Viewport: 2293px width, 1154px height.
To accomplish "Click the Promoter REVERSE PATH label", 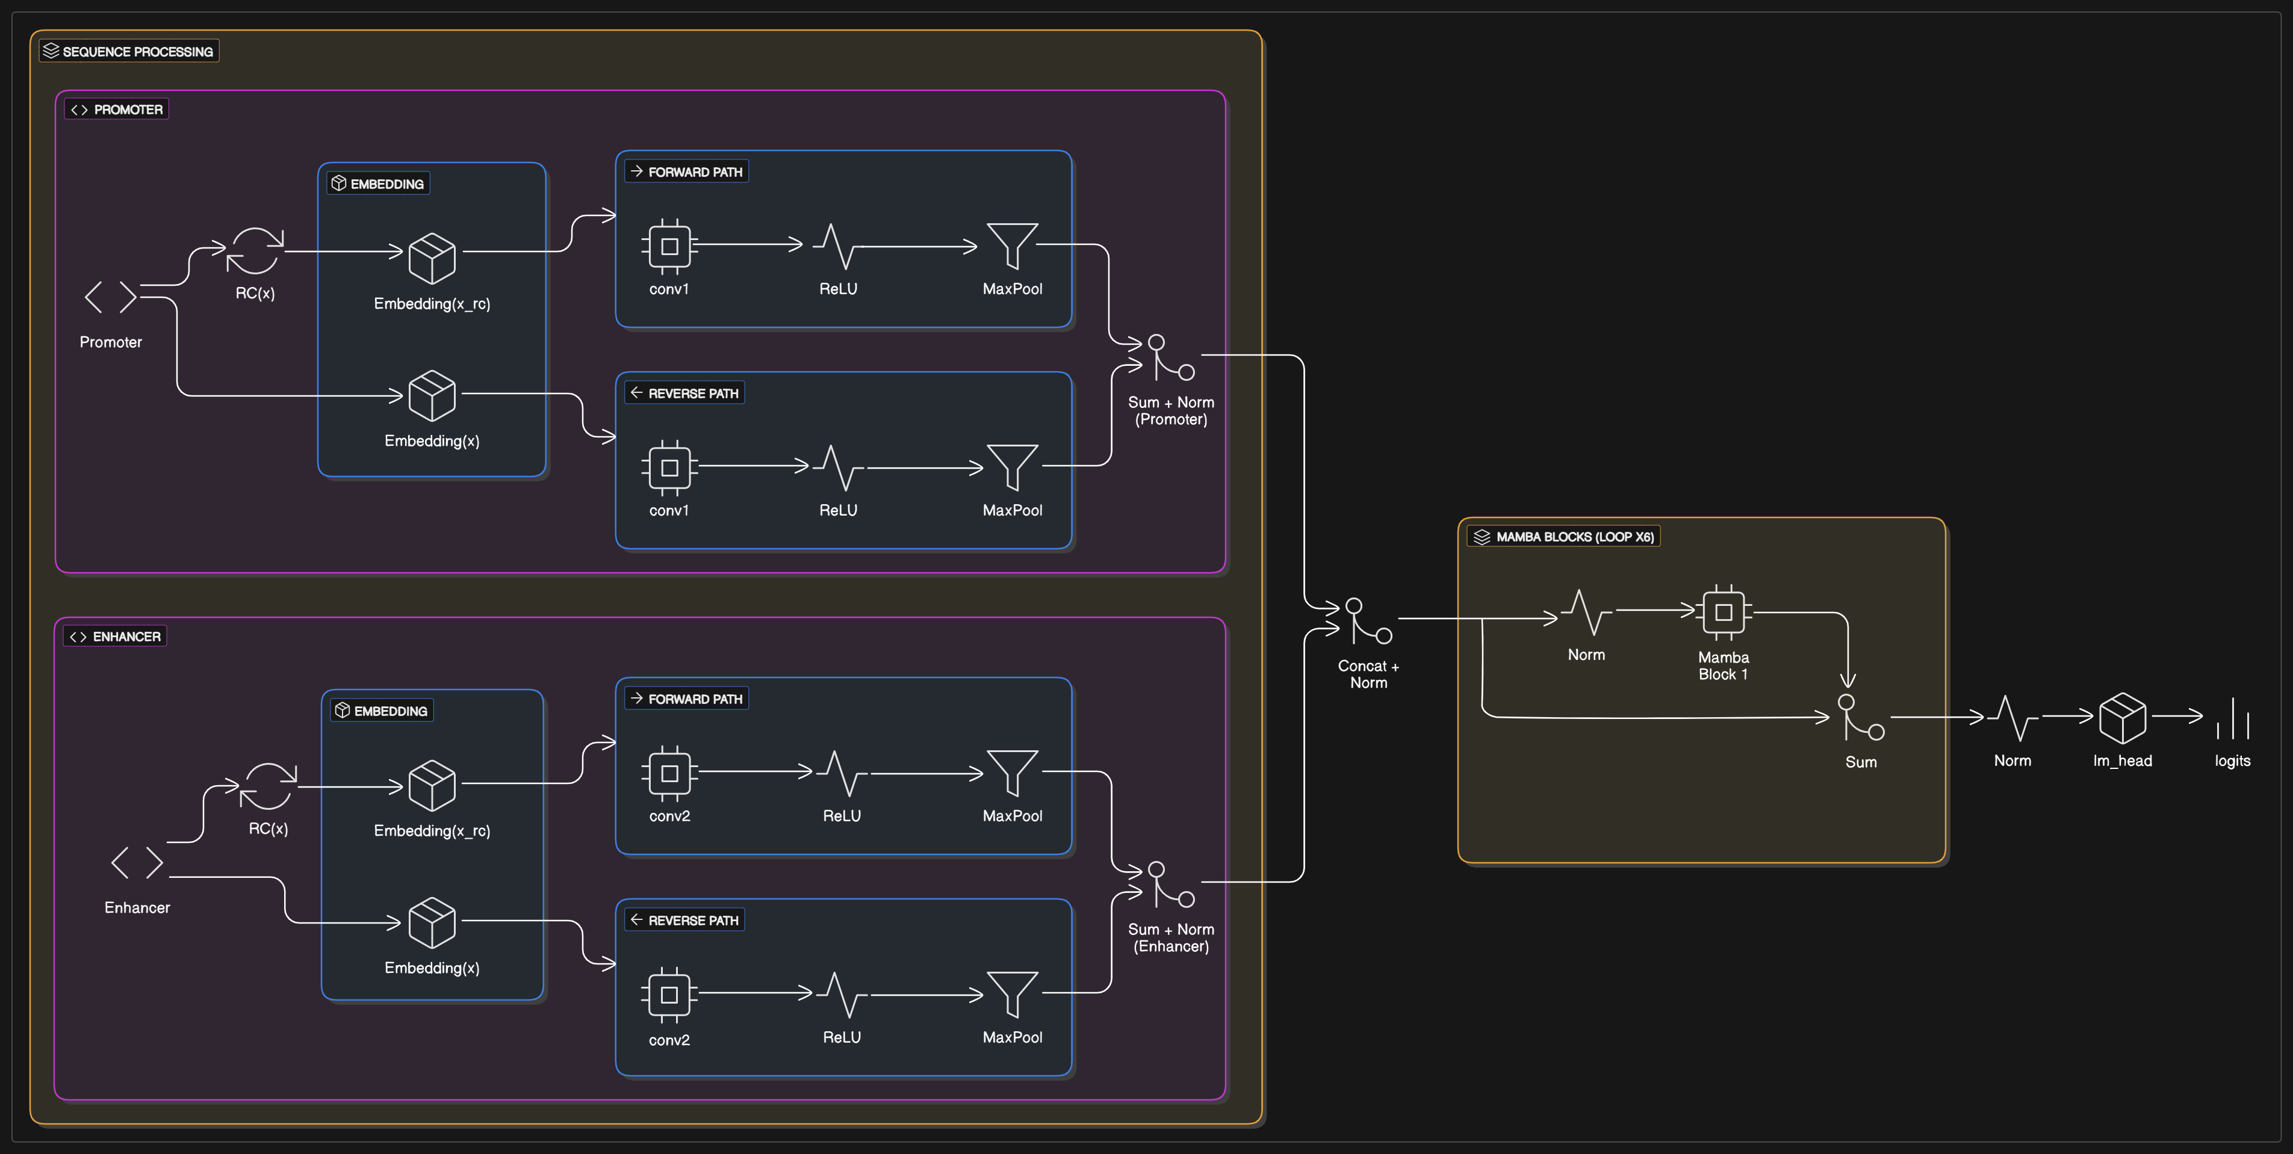I will pyautogui.click(x=684, y=393).
